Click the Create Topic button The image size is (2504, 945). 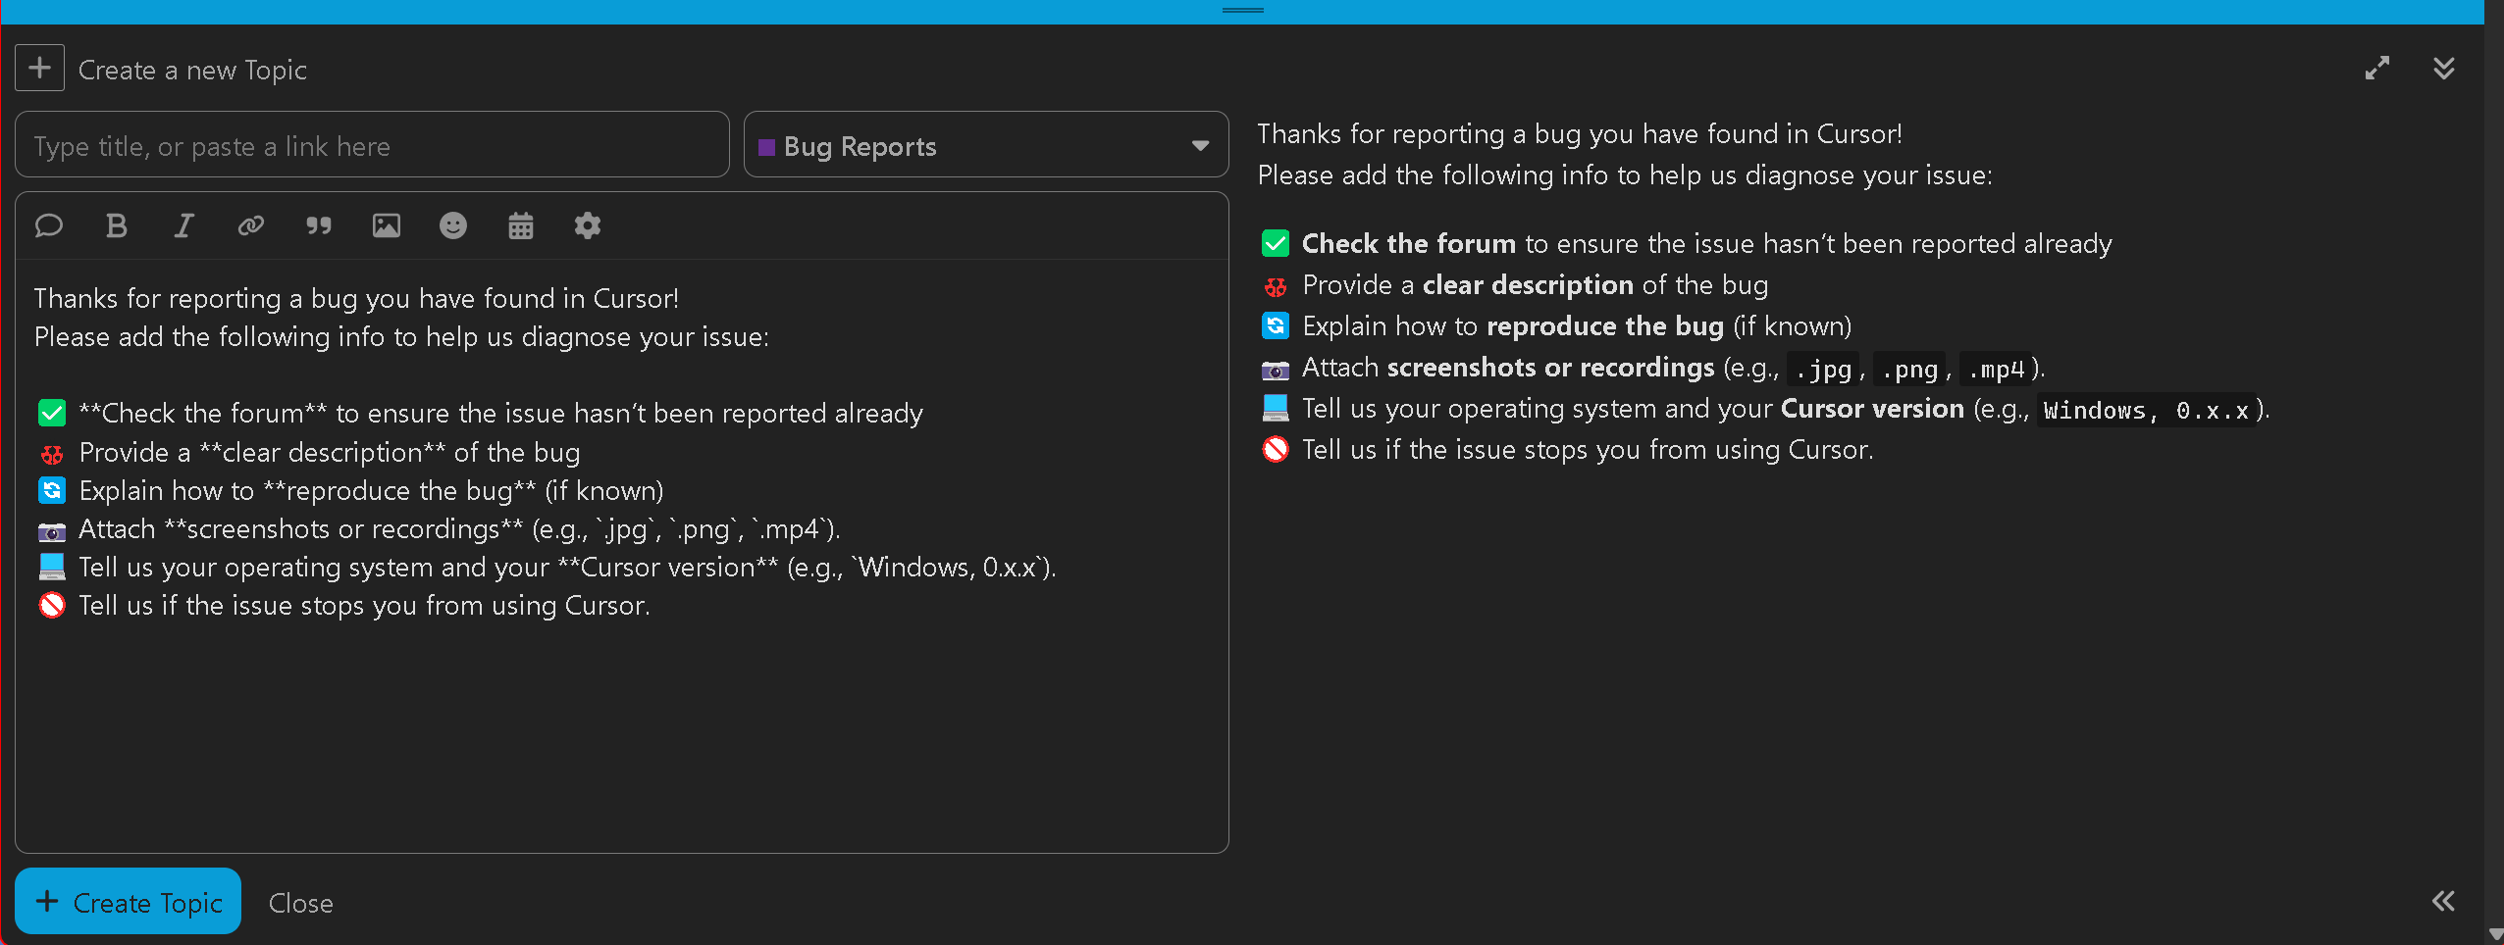(128, 902)
